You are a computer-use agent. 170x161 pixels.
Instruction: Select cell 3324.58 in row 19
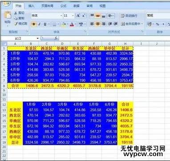[x=31, y=142]
